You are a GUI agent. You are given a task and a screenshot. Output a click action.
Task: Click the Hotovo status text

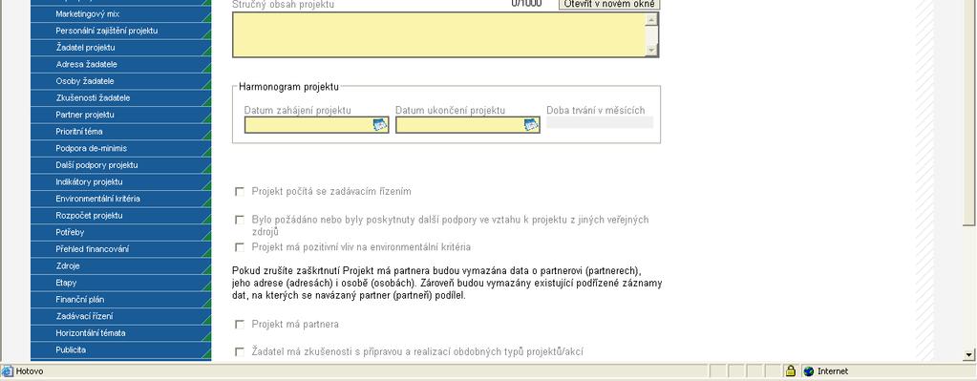[30, 371]
